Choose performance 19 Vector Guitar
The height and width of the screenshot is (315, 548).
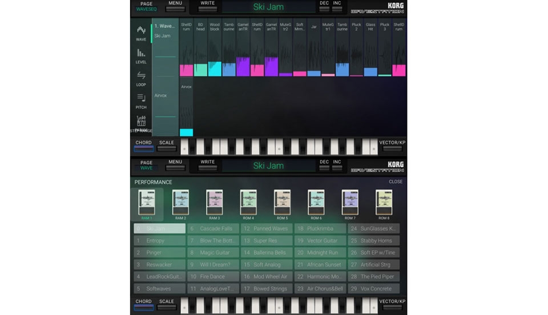(320, 241)
